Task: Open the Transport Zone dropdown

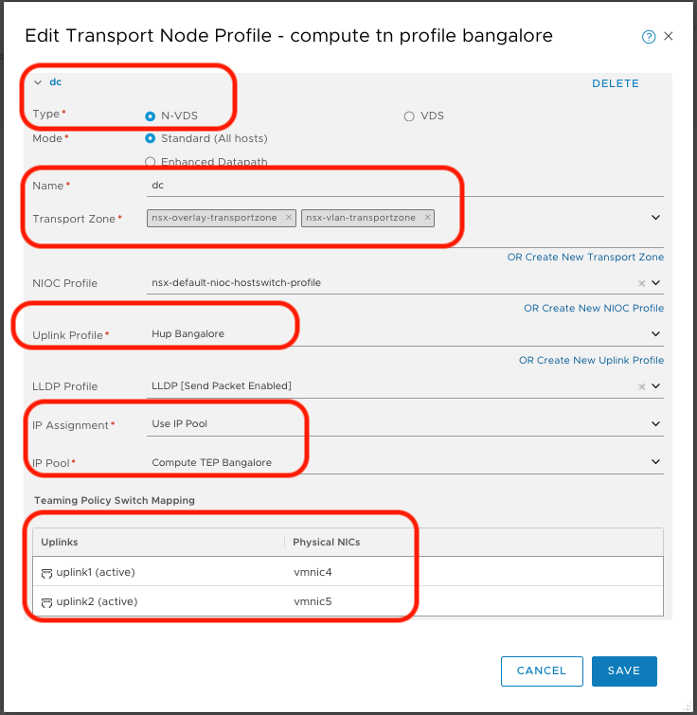Action: 655,217
